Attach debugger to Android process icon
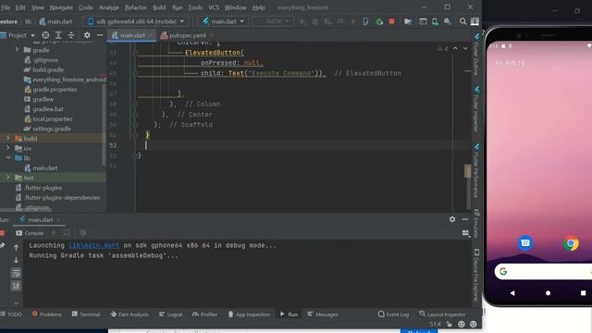The width and height of the screenshot is (592, 333). tap(379, 21)
